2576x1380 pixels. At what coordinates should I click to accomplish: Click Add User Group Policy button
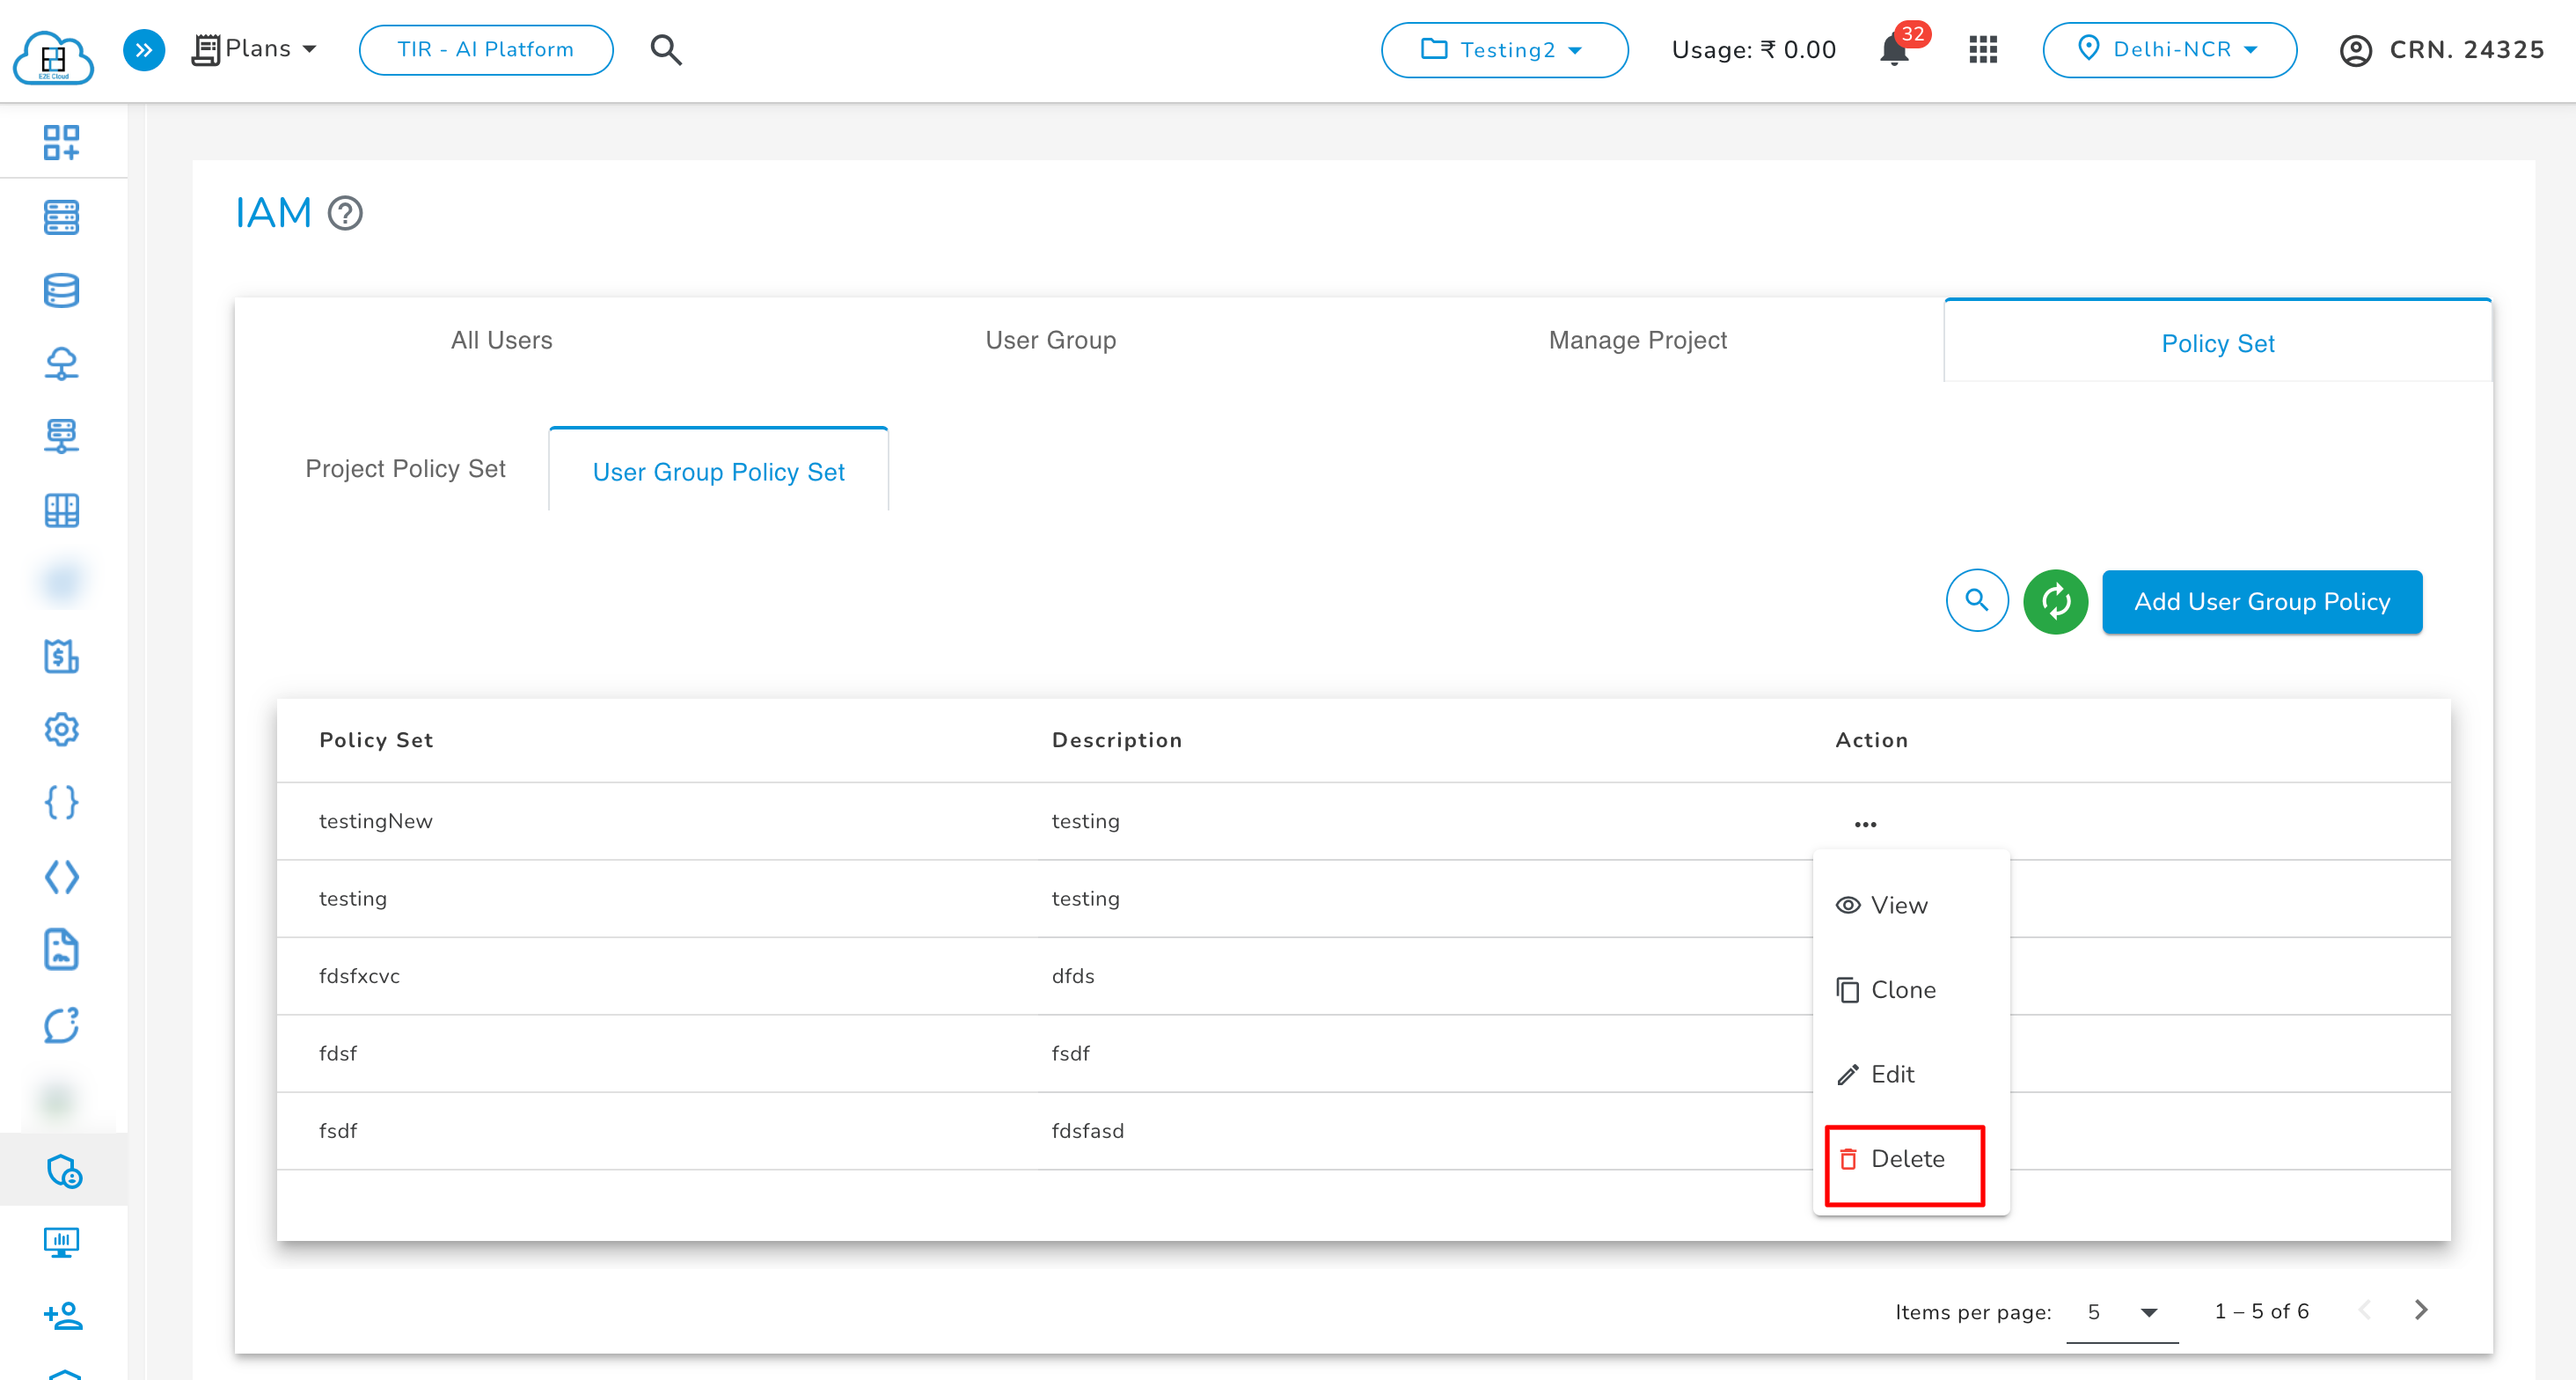coord(2261,601)
